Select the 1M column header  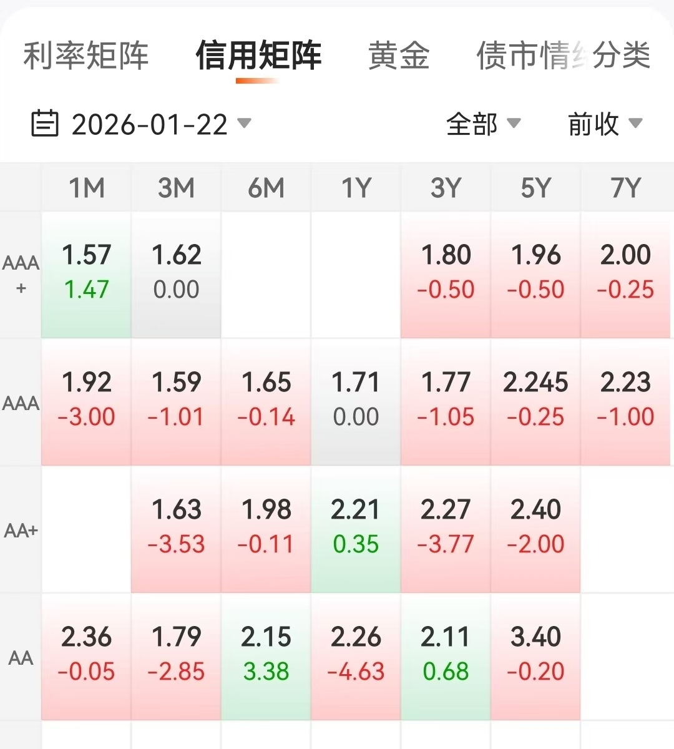86,188
